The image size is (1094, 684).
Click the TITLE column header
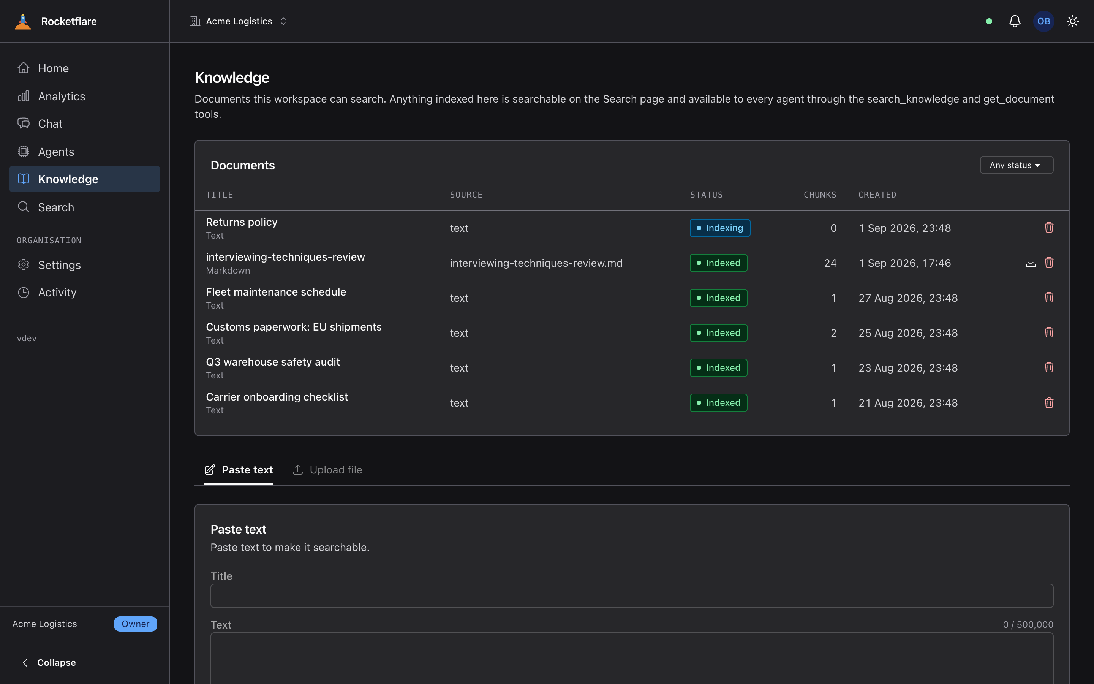[219, 195]
